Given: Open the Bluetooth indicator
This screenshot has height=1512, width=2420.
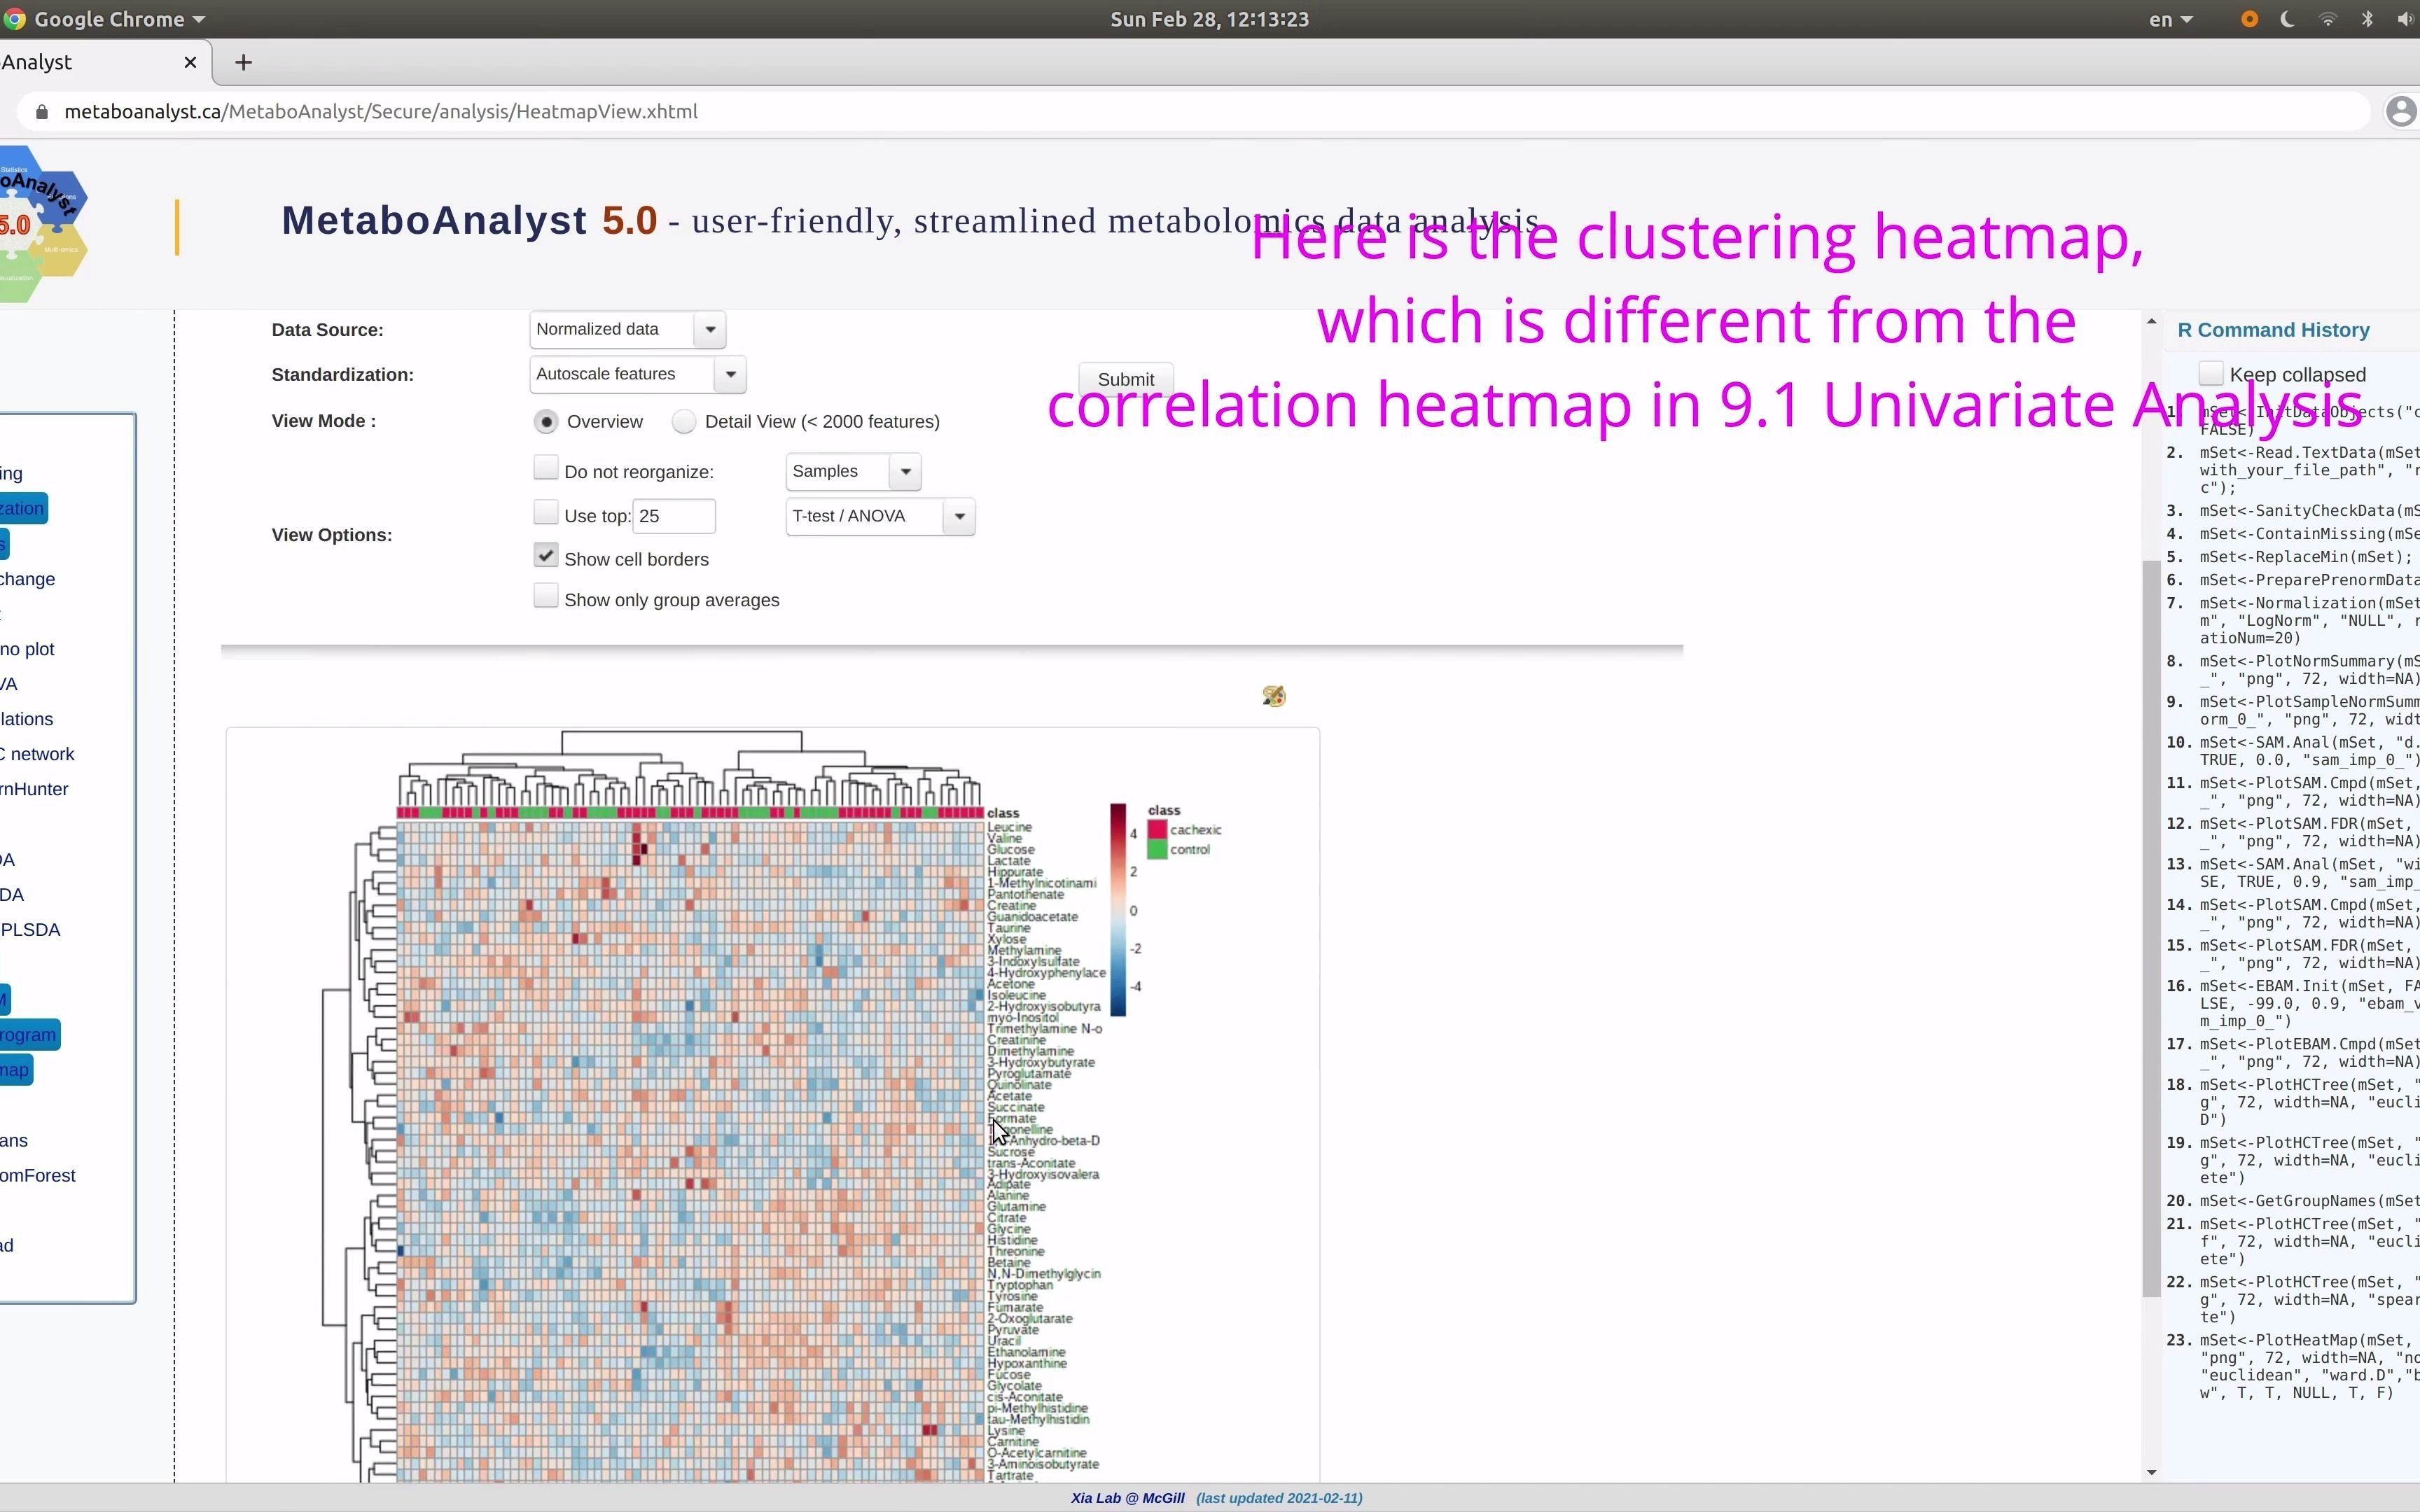Looking at the screenshot, I should (x=2367, y=19).
